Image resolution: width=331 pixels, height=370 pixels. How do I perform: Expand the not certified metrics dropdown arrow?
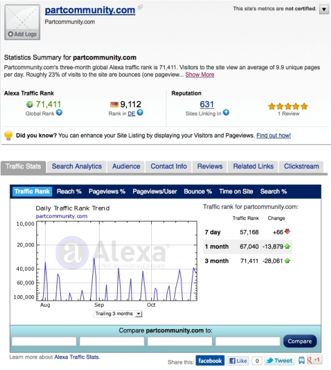coord(324,10)
